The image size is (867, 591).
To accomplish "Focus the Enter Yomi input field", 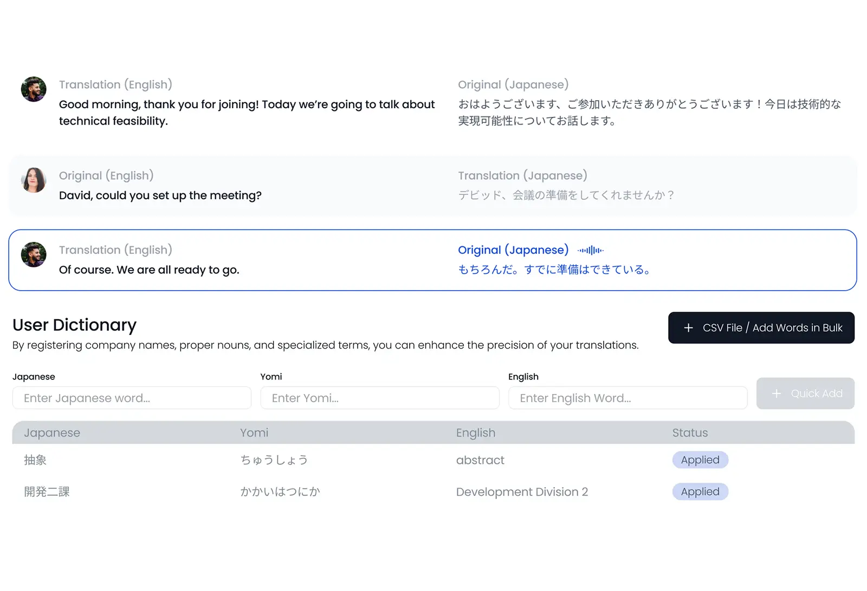I will click(x=379, y=398).
